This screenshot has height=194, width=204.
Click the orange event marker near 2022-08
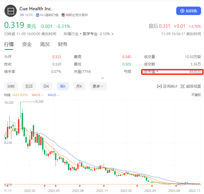click(x=79, y=186)
